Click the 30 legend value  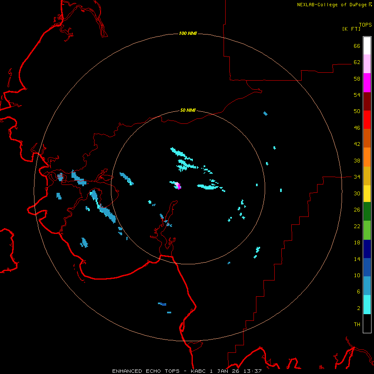(x=357, y=193)
